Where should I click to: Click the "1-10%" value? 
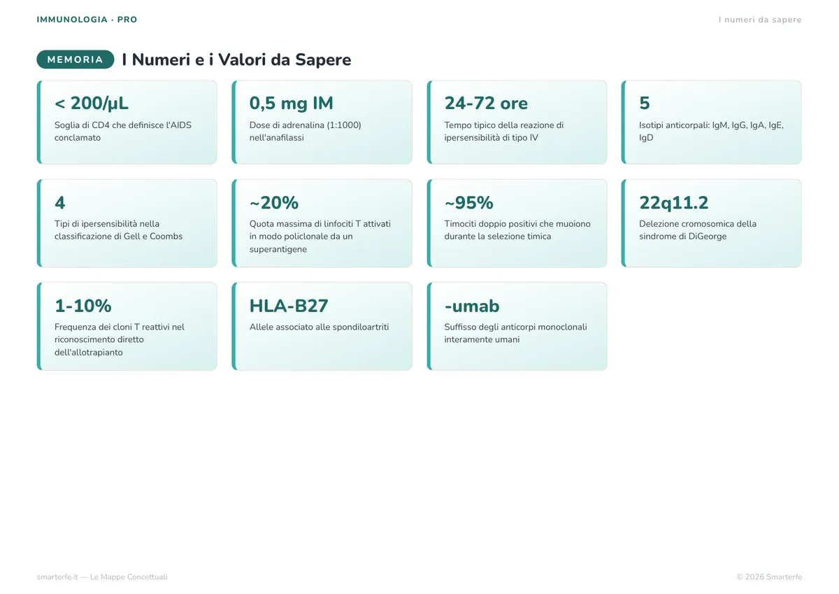(83, 306)
